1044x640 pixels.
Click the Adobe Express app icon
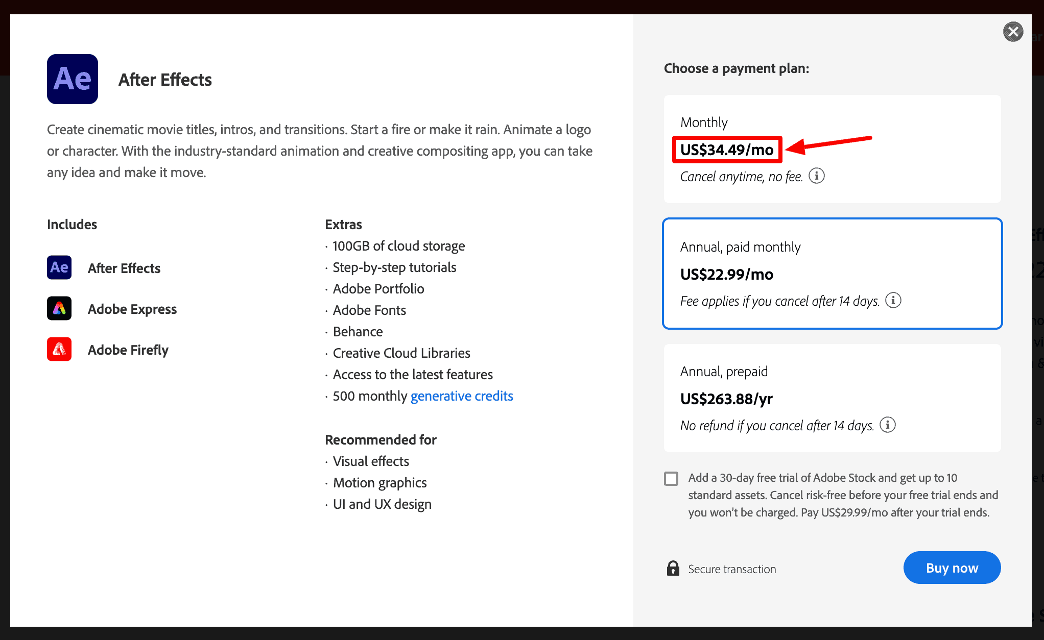pos(59,308)
